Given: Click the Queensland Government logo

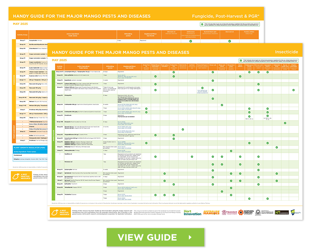Looking at the screenshot, I should click(229, 212).
